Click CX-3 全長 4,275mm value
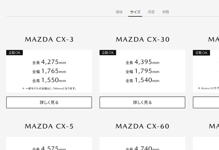This screenshot has width=219, height=150. [x=49, y=62]
